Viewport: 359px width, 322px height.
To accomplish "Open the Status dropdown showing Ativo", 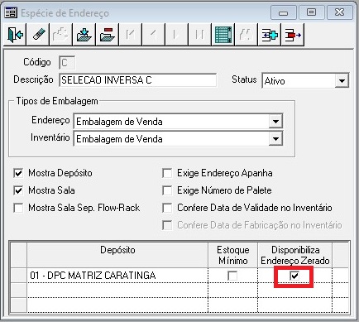I will coord(342,81).
